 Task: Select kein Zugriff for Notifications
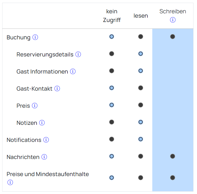tap(112, 139)
